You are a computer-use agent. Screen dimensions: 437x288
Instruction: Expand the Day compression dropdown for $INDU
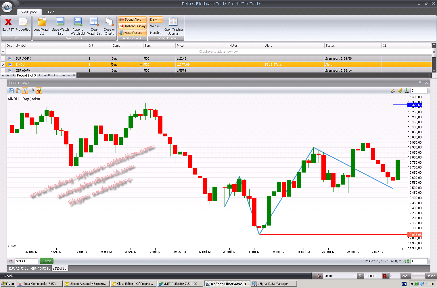[141, 64]
